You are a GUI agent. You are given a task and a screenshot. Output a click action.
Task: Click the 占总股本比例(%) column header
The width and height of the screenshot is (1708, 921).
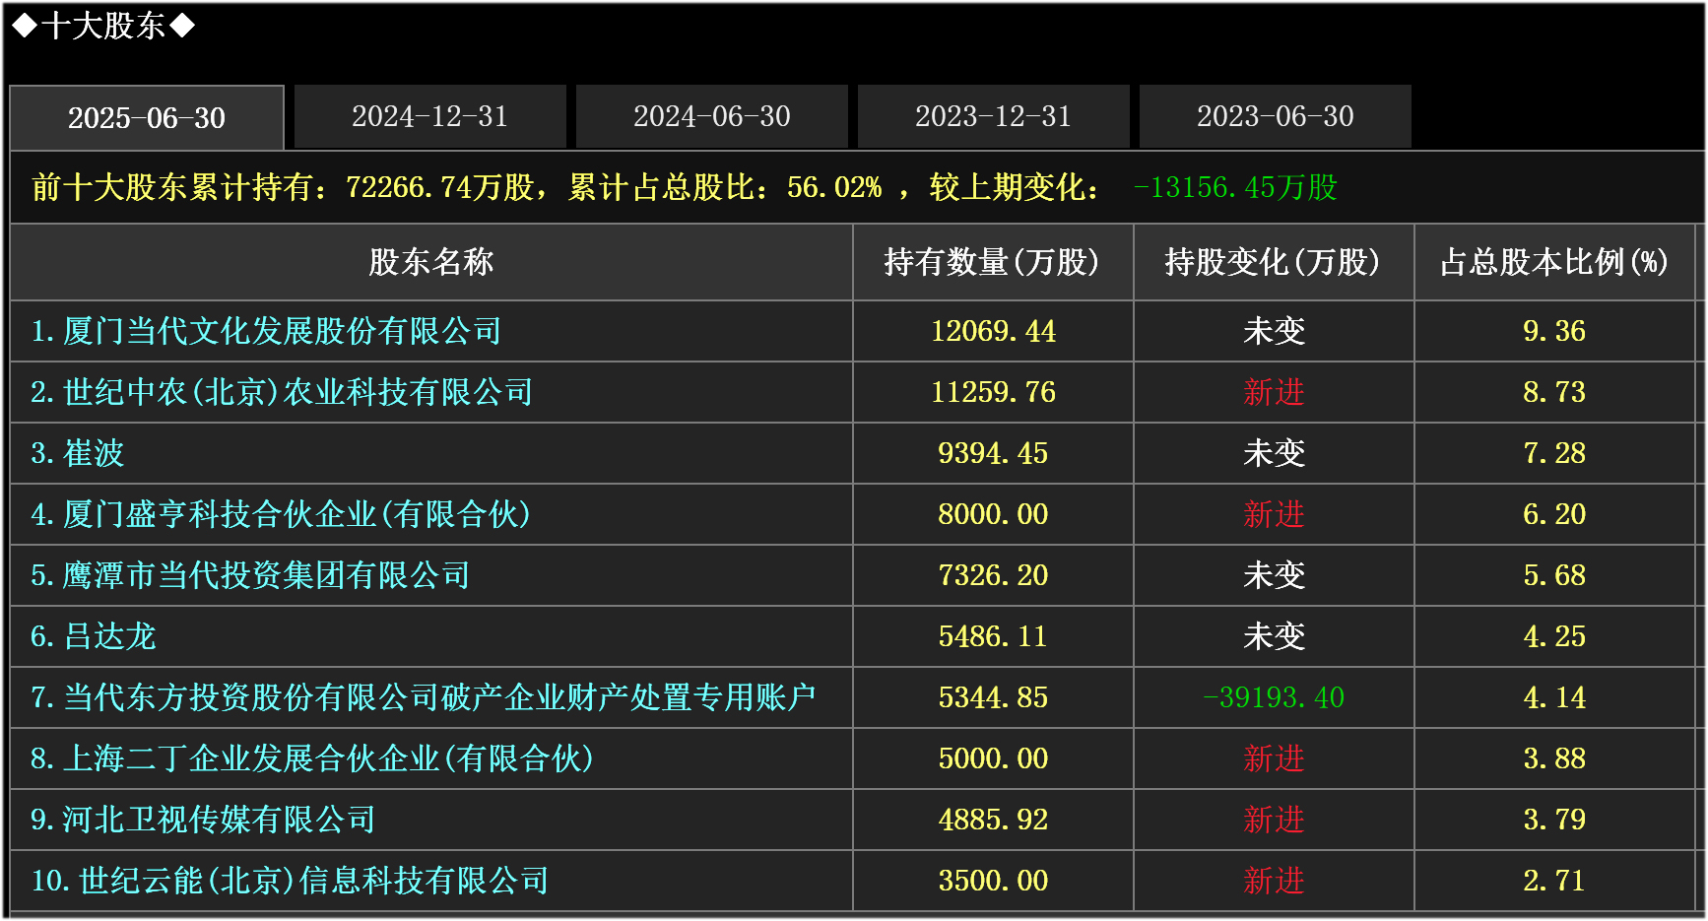(1554, 262)
